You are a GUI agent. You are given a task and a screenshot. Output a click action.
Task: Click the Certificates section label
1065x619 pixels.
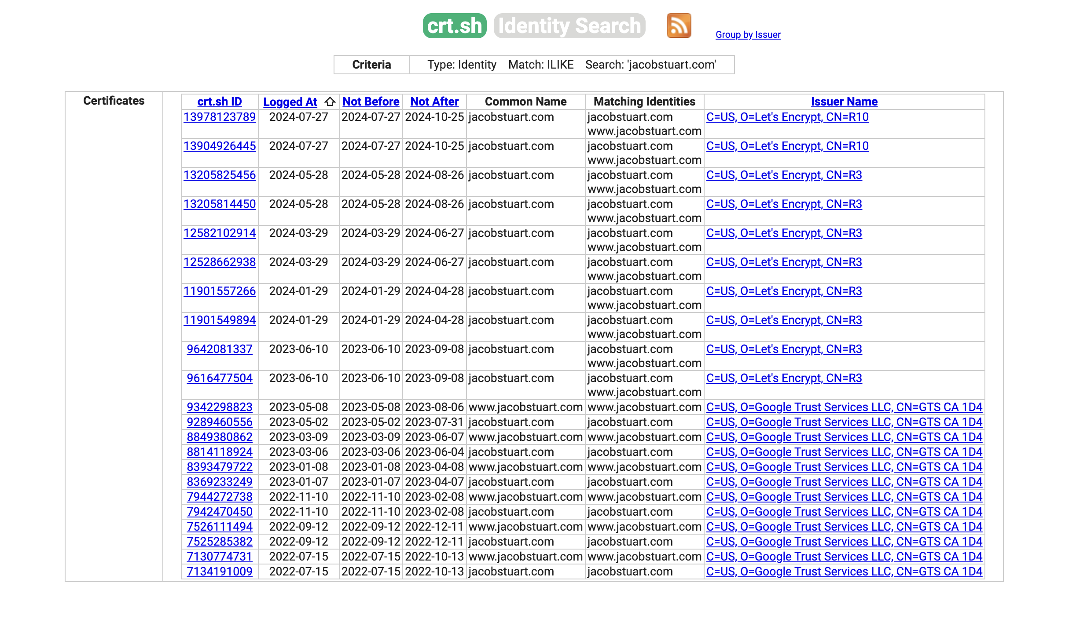click(114, 101)
